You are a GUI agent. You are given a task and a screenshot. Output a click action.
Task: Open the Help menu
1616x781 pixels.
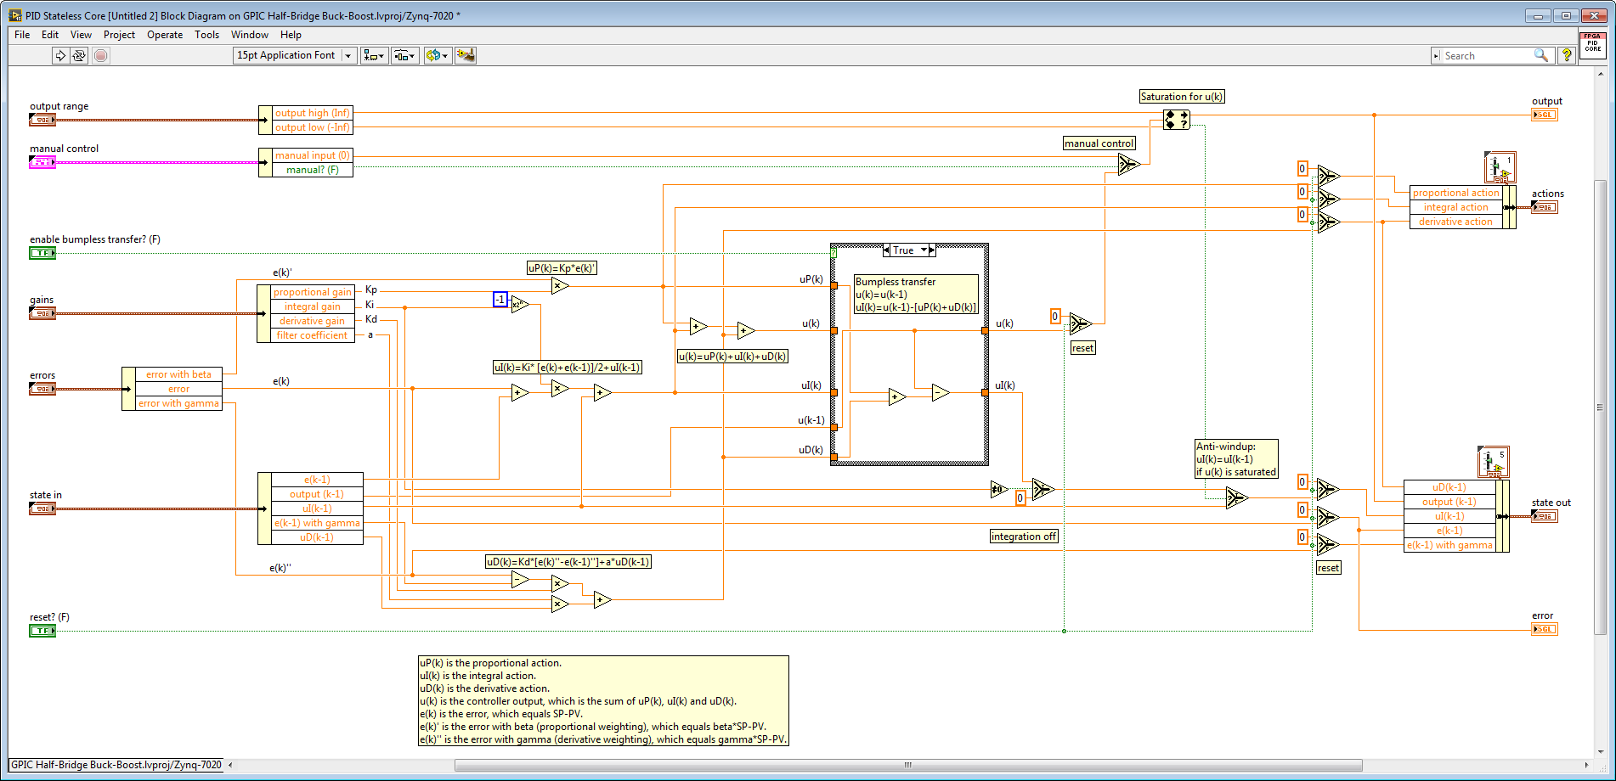291,35
